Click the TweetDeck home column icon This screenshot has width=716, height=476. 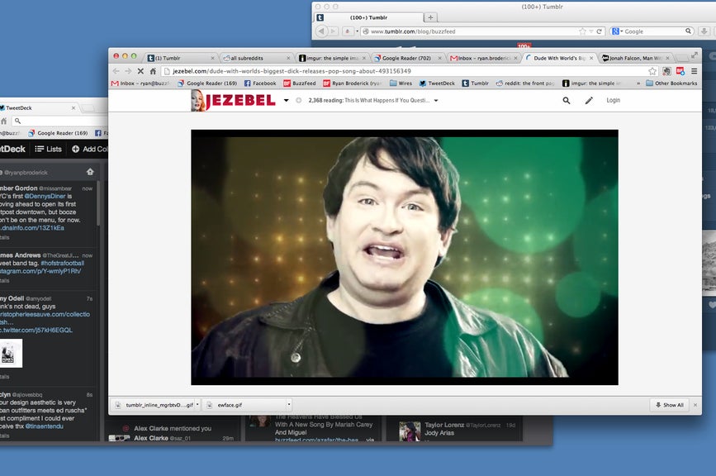pyautogui.click(x=90, y=172)
